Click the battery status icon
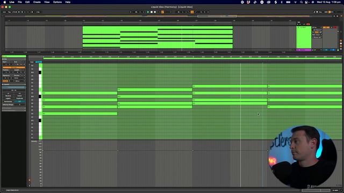 click(288, 2)
